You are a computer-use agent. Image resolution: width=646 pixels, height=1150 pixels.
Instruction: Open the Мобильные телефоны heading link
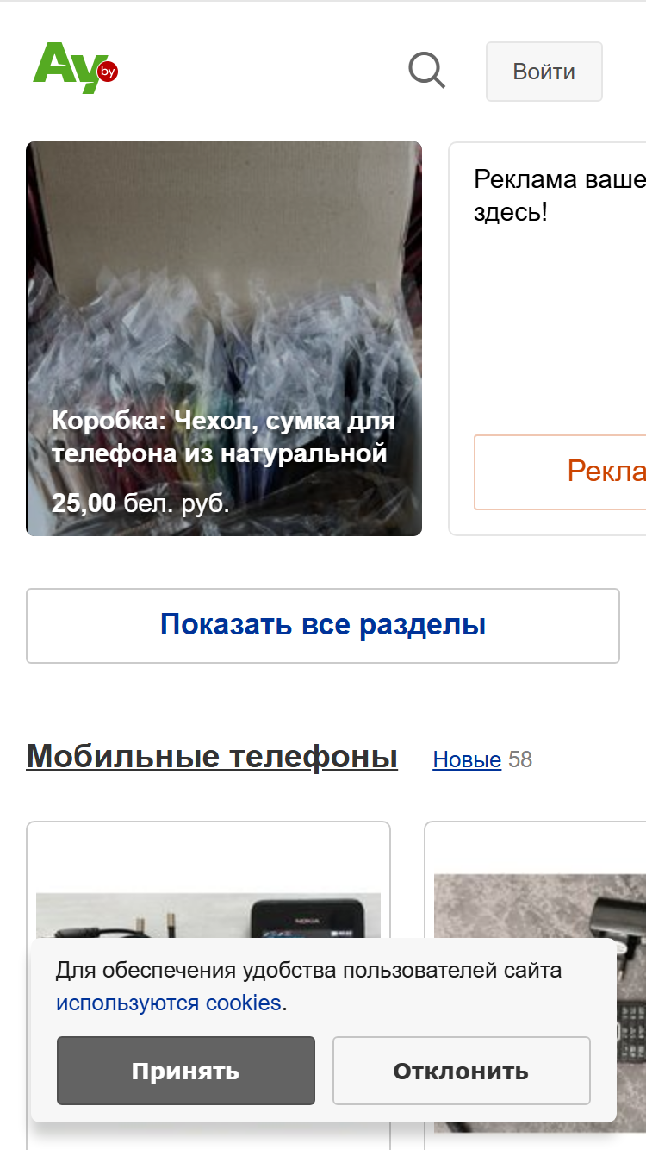212,757
